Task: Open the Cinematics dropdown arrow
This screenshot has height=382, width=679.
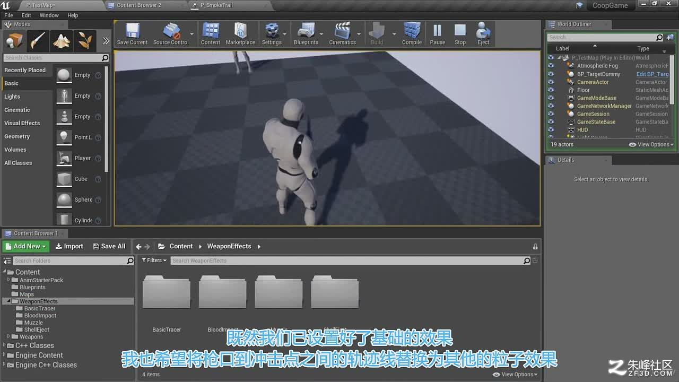Action: pyautogui.click(x=359, y=34)
